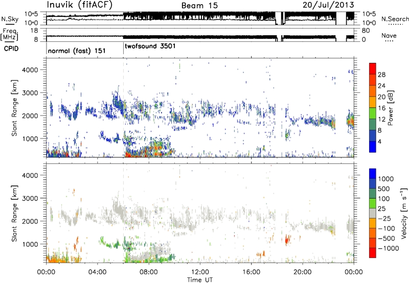This screenshot has height=283, width=409.
Task: Click the '4000' tick on power panel
Action: pos(30,70)
